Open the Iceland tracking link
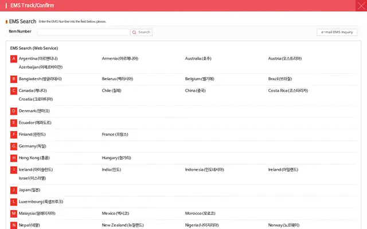The image size is (367, 229). pyautogui.click(x=36, y=169)
